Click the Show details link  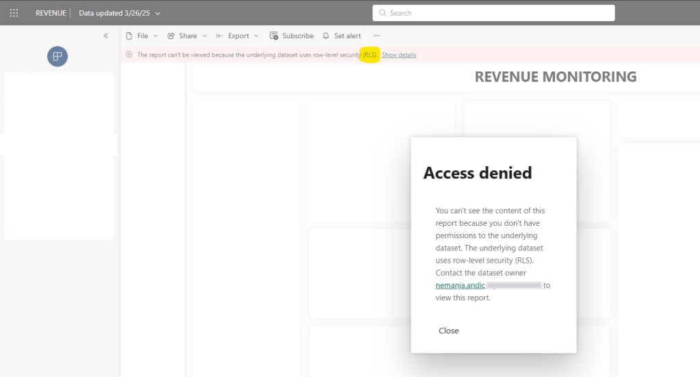click(399, 55)
